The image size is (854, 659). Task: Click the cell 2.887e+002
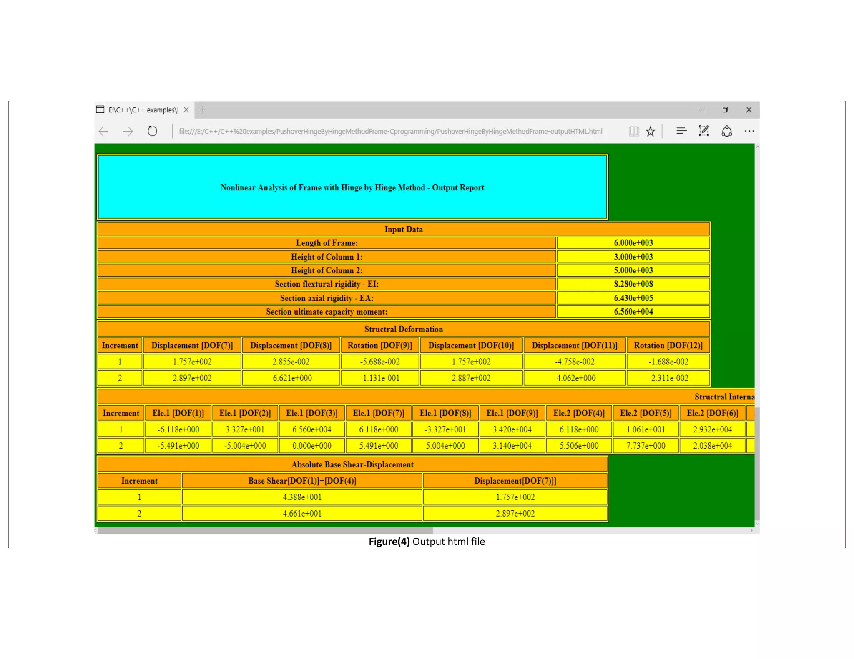click(x=471, y=379)
